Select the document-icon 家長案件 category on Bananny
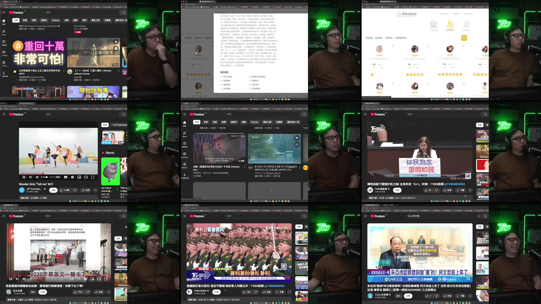This screenshot has height=304, width=541. click(x=466, y=25)
